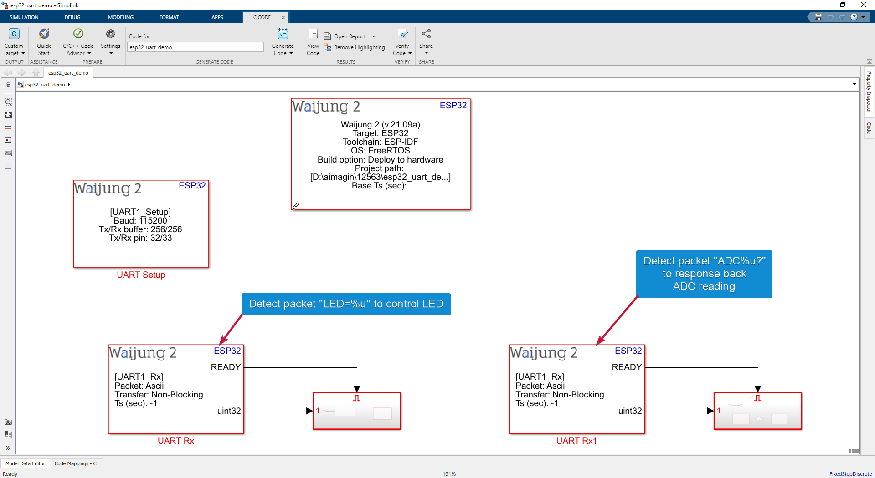The height and width of the screenshot is (478, 875).
Task: Click the FixedStepDiscrete solver link
Action: [x=850, y=474]
